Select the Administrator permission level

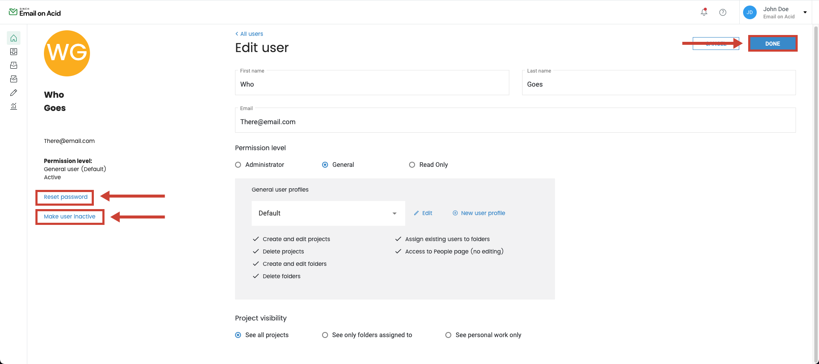pos(238,164)
